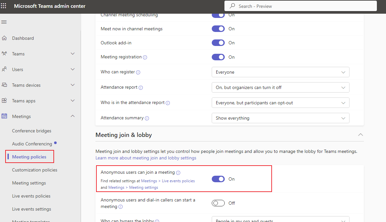386x222 pixels.
Task: Click inside the Search Preview field
Action: pyautogui.click(x=300, y=6)
